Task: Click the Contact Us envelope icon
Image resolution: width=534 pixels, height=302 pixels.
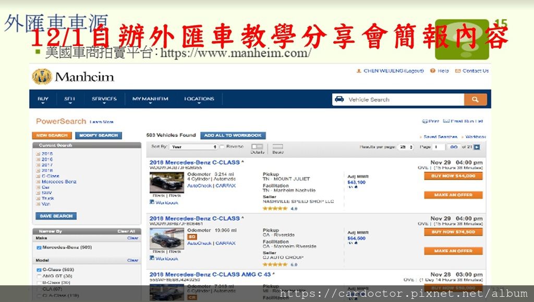Action: (x=458, y=71)
